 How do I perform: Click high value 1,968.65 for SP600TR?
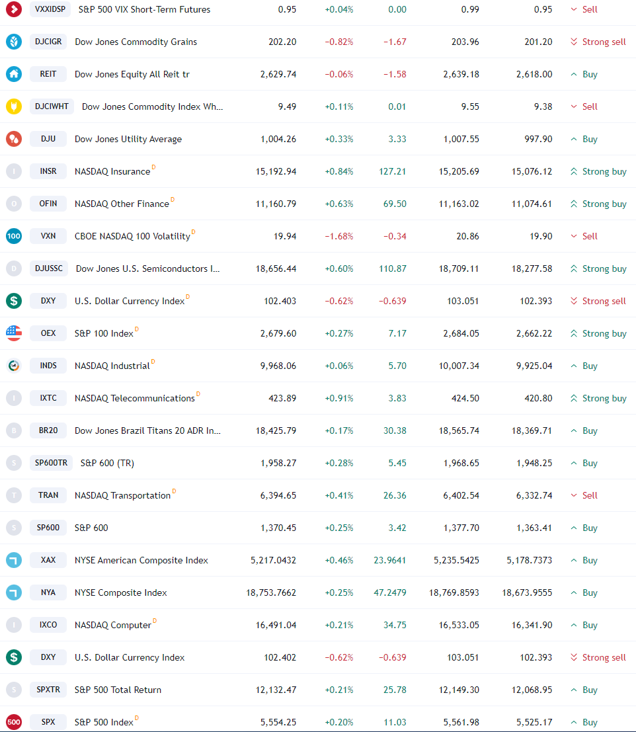pyautogui.click(x=461, y=463)
